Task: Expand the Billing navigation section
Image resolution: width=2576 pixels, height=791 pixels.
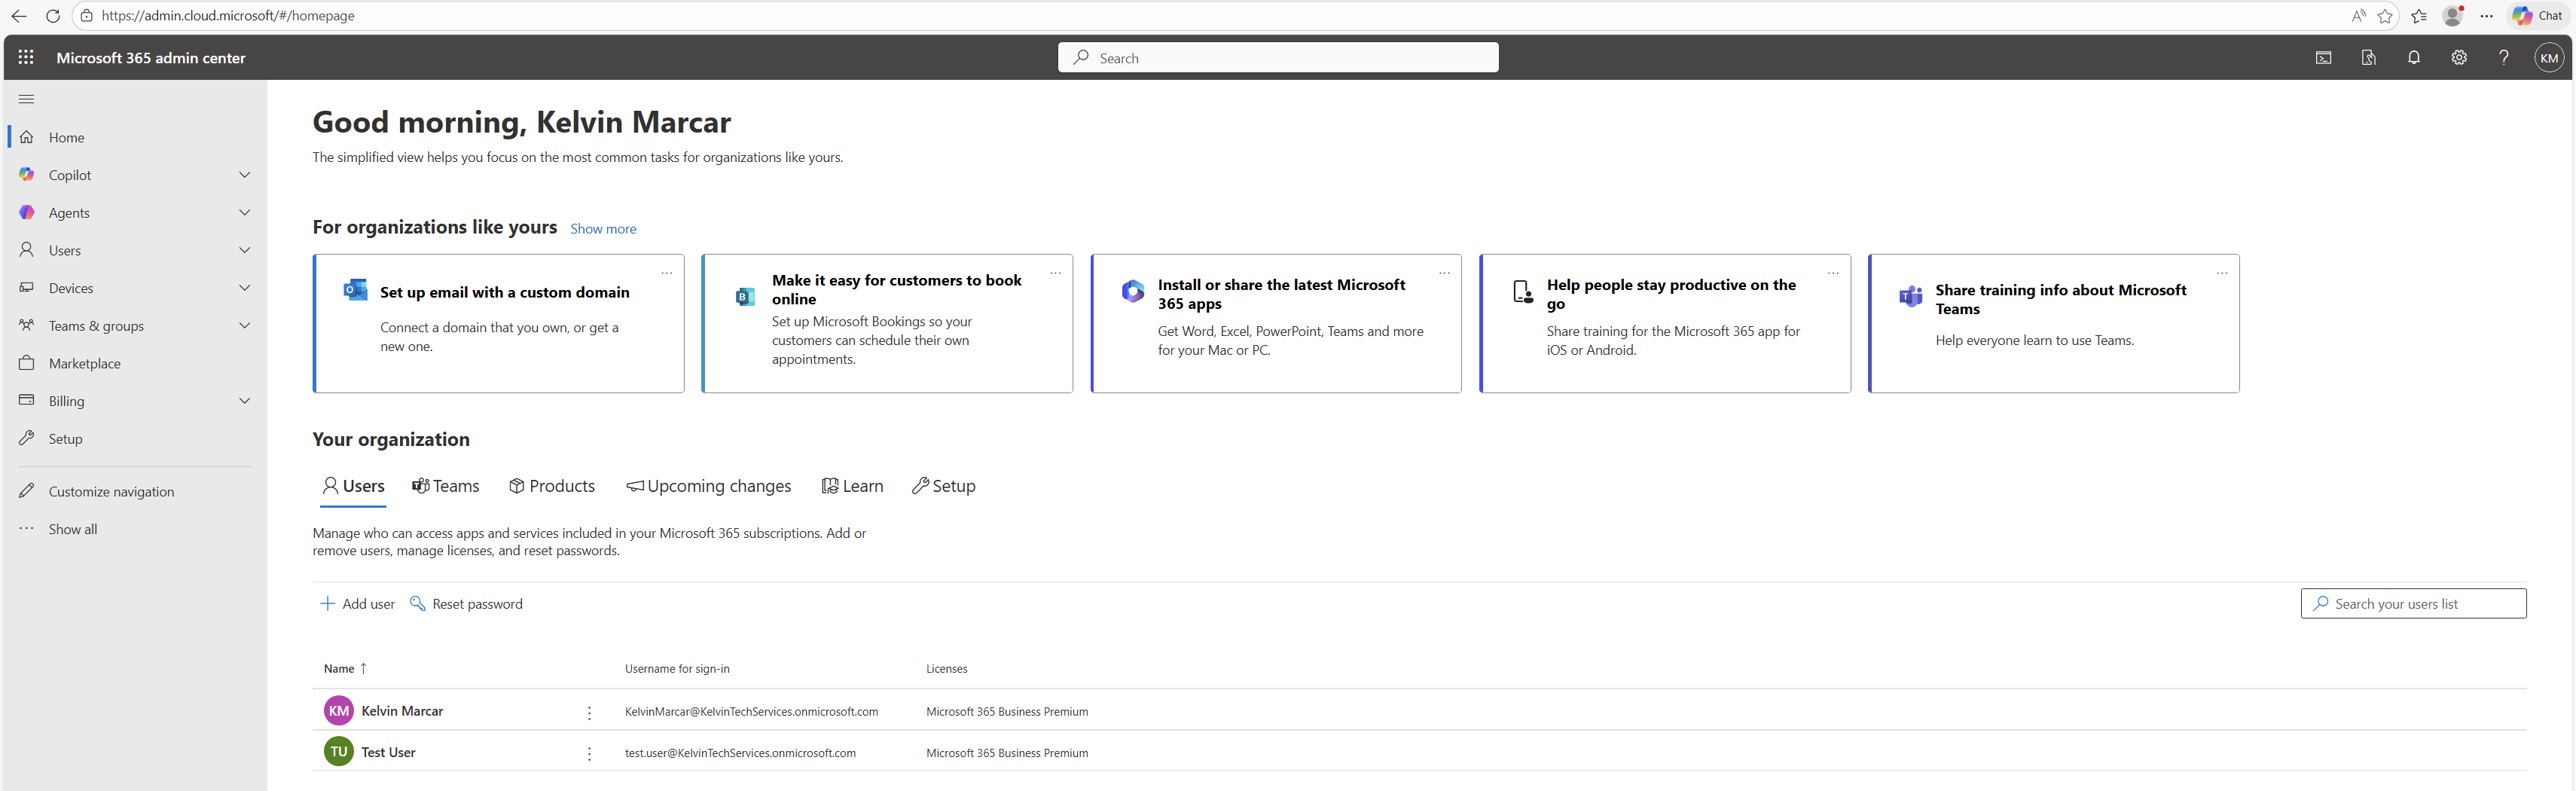Action: 244,401
